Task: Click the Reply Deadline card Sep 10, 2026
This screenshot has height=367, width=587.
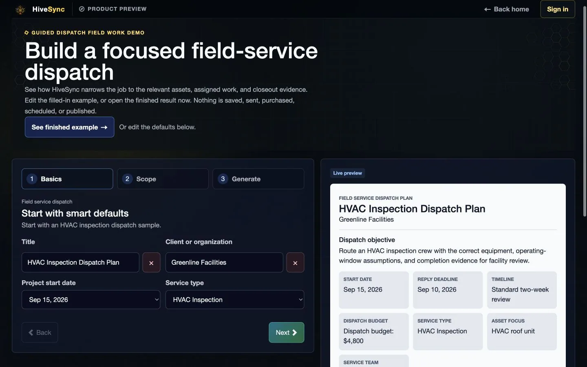Action: pos(448,290)
